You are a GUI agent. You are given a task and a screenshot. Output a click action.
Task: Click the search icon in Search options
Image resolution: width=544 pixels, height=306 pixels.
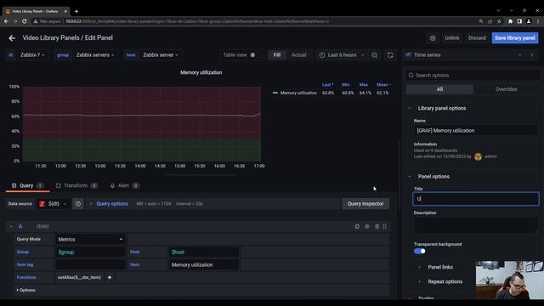pyautogui.click(x=411, y=76)
